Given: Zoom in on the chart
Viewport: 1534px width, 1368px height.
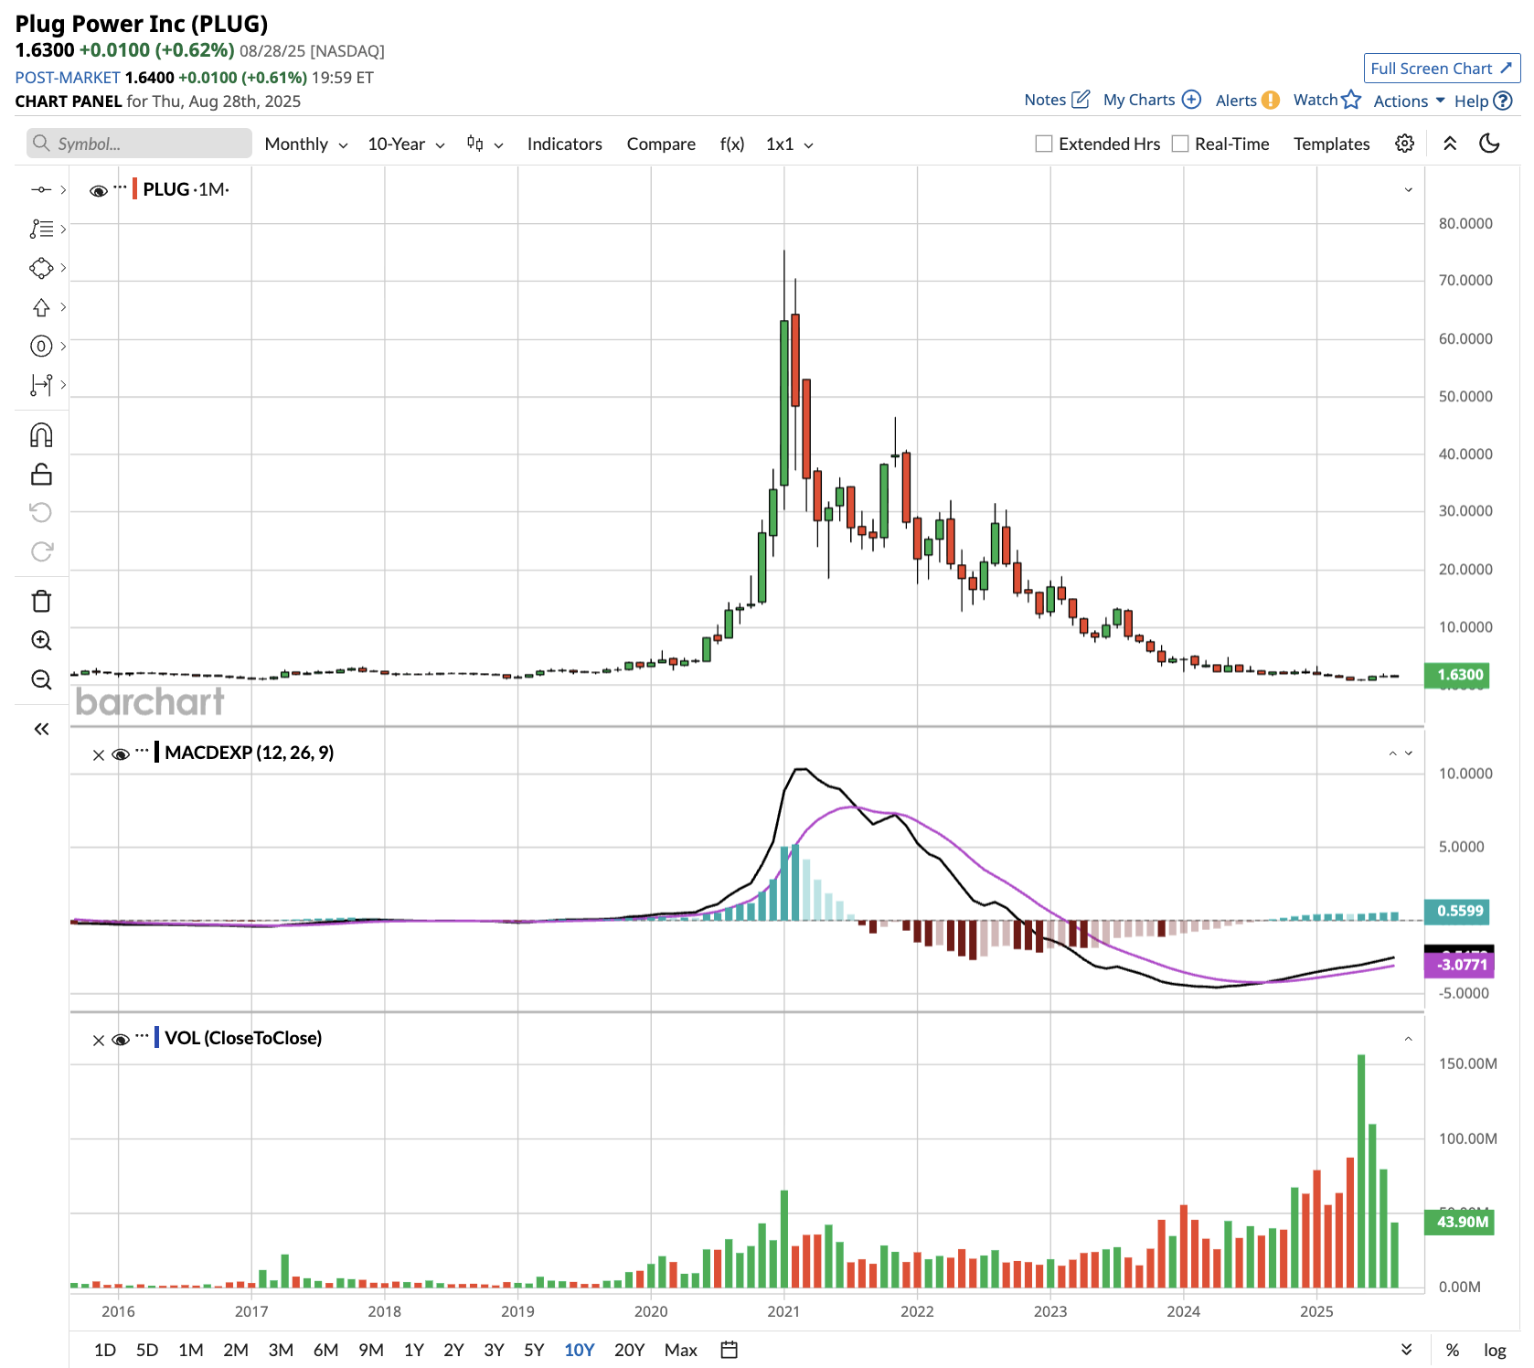Looking at the screenshot, I should (x=41, y=640).
